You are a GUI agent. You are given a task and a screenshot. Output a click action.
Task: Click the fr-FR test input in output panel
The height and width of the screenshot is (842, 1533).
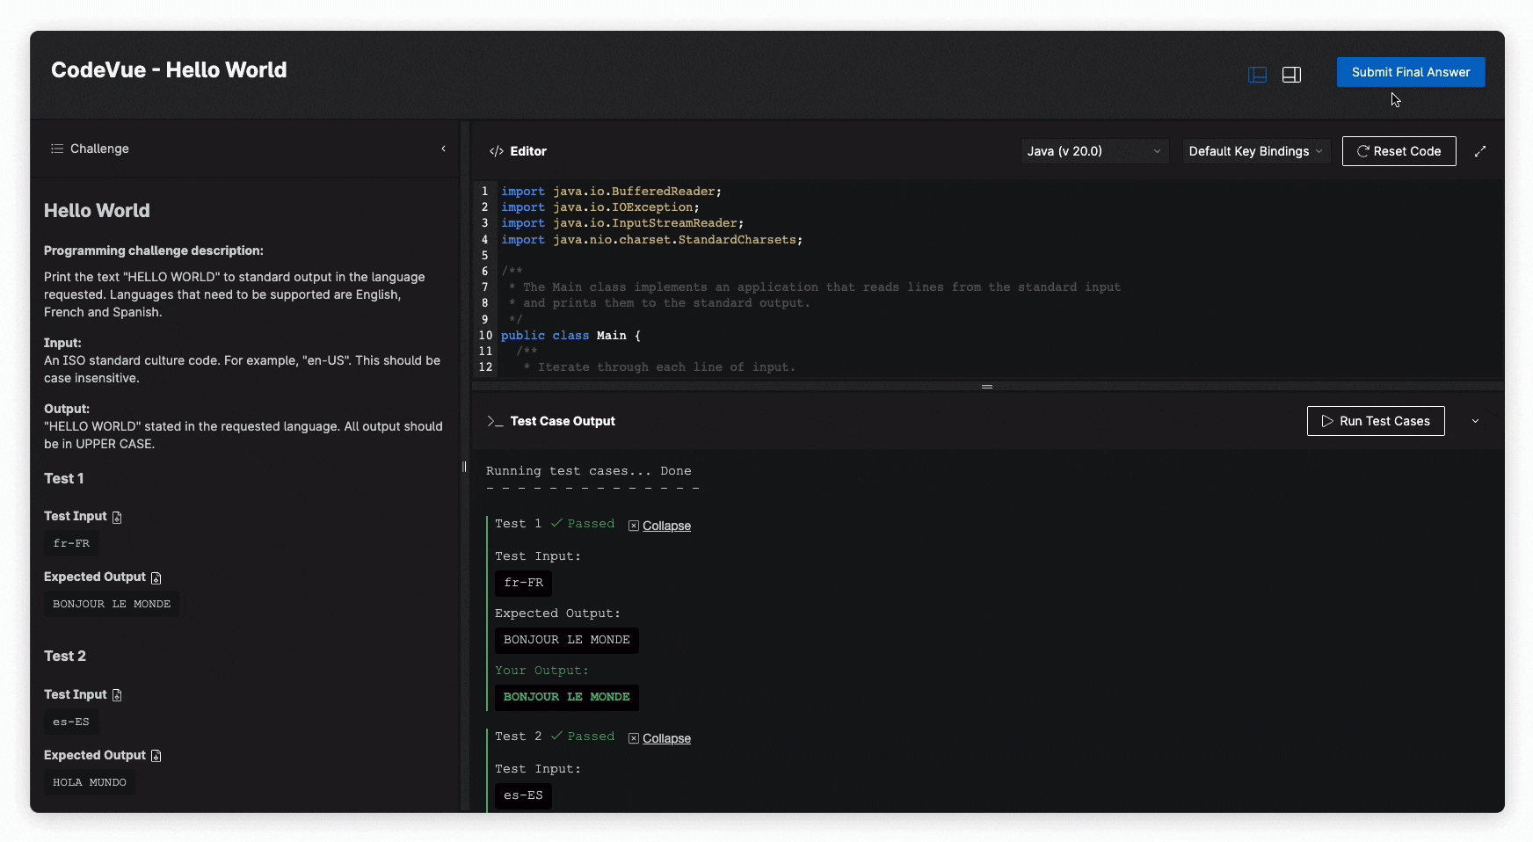coord(523,583)
